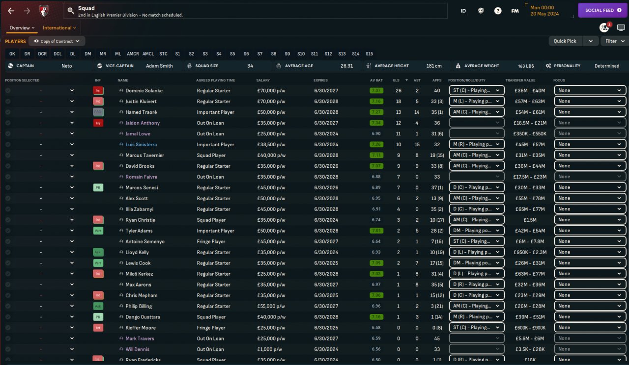629x365 pixels.
Task: Open Dominic Solanke's position/role dropdown
Action: coord(476,91)
